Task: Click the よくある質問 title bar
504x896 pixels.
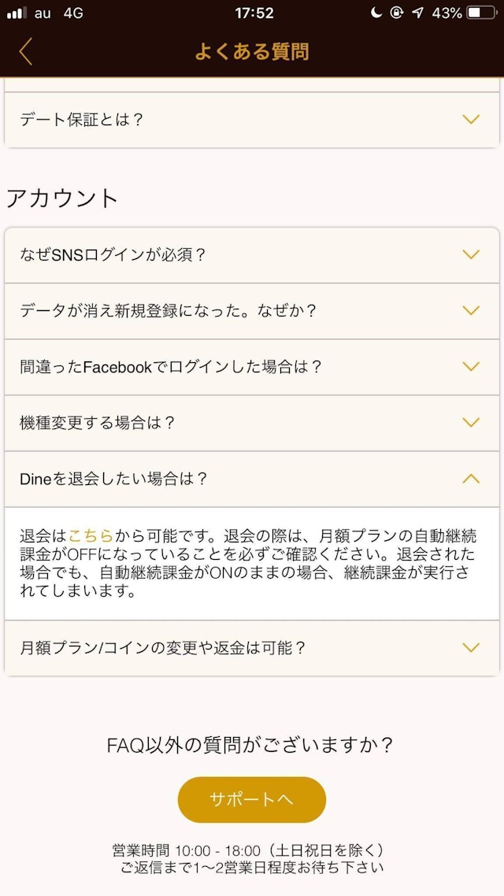Action: pyautogui.click(x=252, y=51)
